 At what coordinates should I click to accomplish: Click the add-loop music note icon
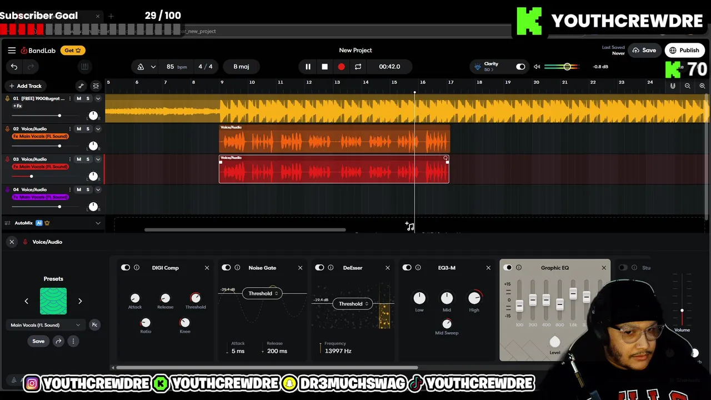(x=409, y=226)
